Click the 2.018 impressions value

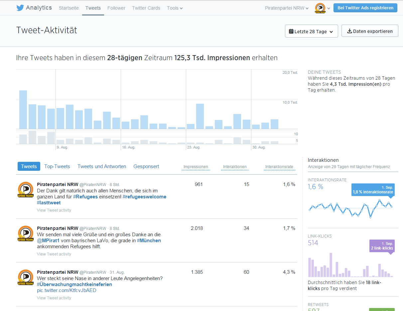click(x=197, y=228)
